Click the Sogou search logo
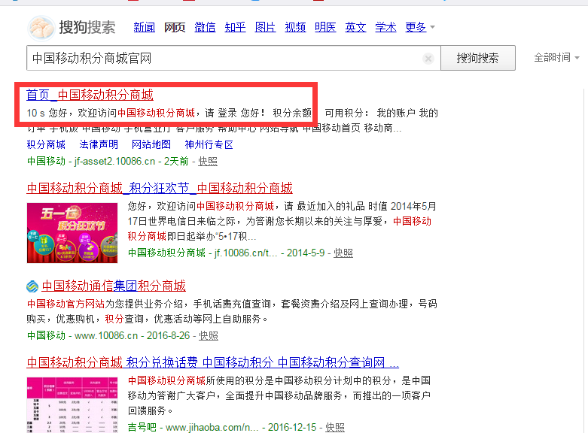Viewport: 588px width, 433px height. pos(72,28)
